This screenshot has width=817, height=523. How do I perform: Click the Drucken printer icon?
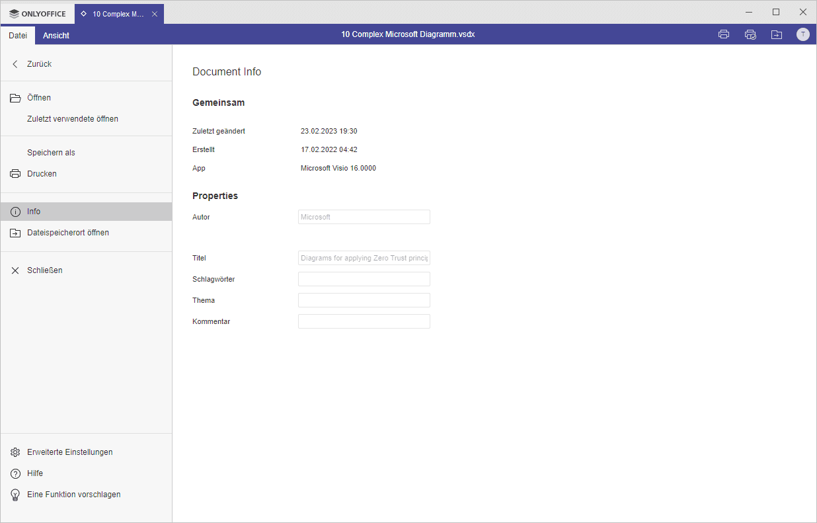(15, 174)
